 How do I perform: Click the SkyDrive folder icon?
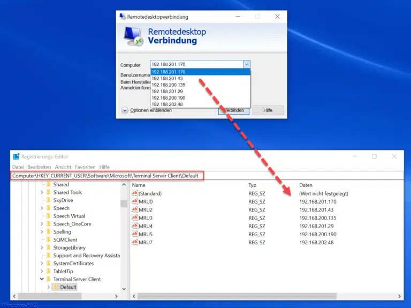click(48, 200)
